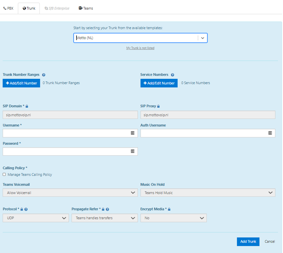Focus the Password input field
283x253 pixels.
(70, 151)
